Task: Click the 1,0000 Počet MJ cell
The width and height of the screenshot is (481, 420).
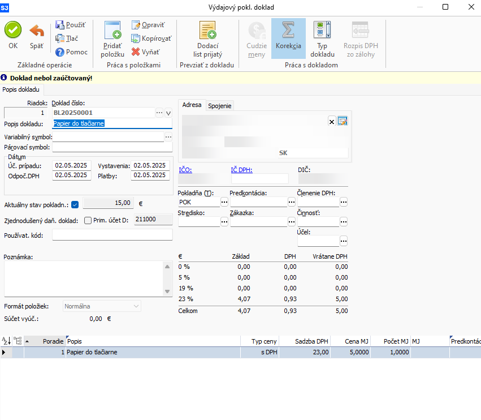Action: pos(390,352)
